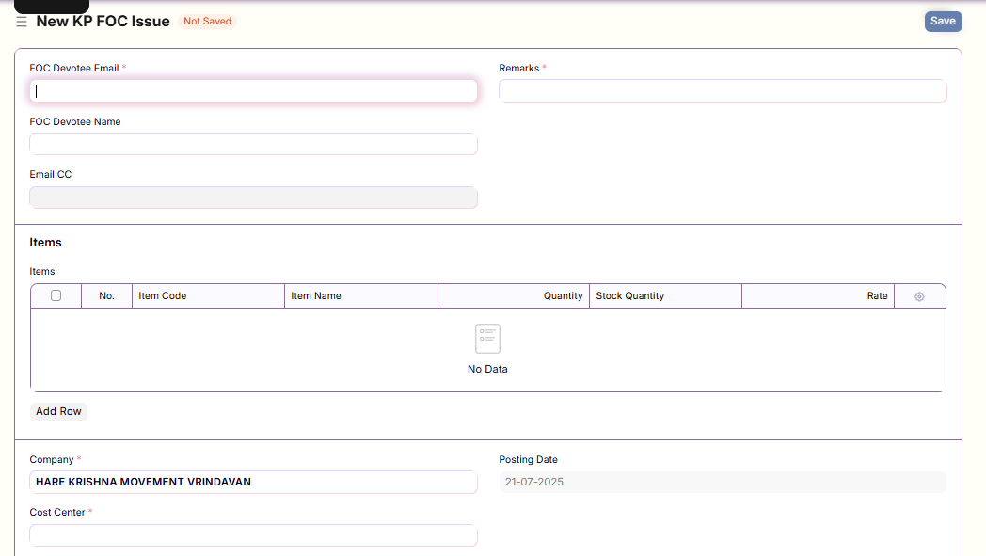Select the FOC Devotee Name field
Image resolution: width=986 pixels, height=556 pixels.
point(253,144)
